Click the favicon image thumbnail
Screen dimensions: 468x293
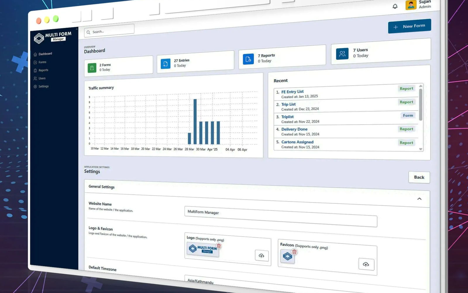click(x=288, y=256)
